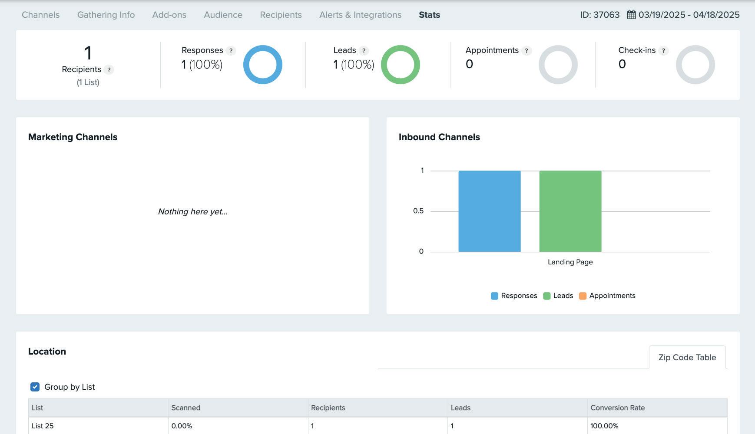Go to the Gathering Info section
This screenshot has width=755, height=434.
(x=106, y=15)
